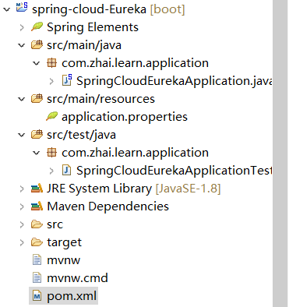
Task: Click the application.properties leaf icon
Action: 51,116
